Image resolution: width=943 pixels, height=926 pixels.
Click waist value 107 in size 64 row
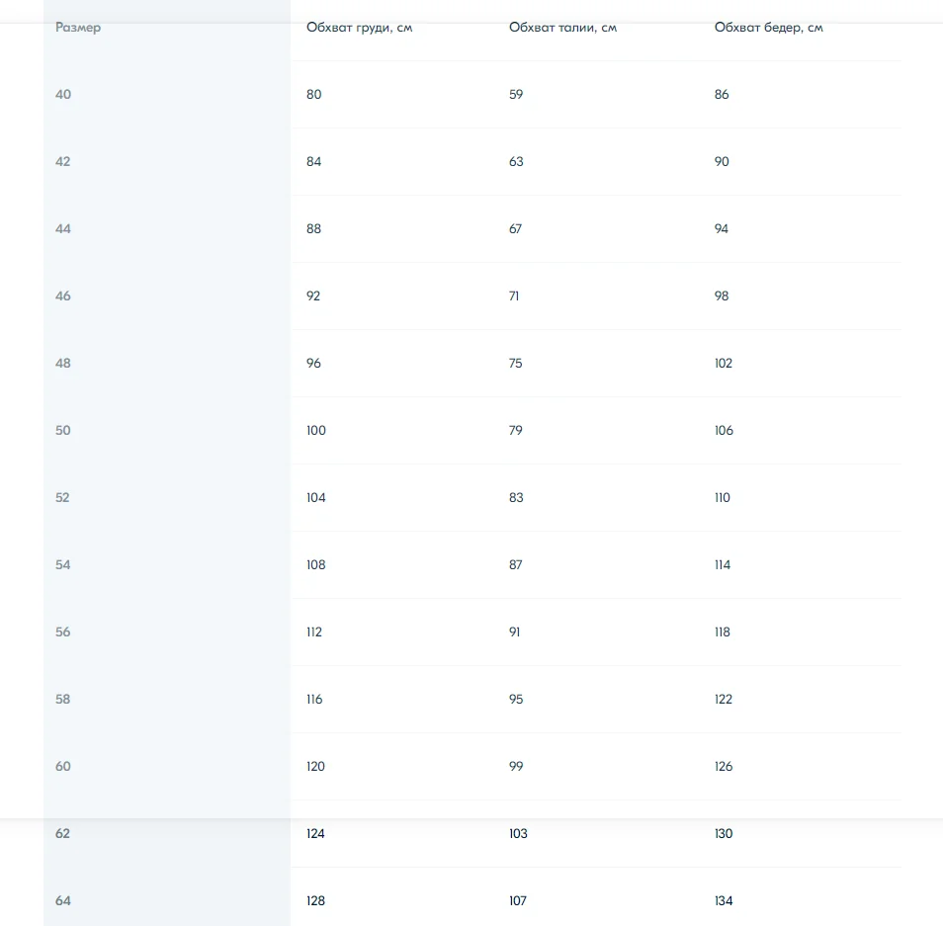click(518, 900)
